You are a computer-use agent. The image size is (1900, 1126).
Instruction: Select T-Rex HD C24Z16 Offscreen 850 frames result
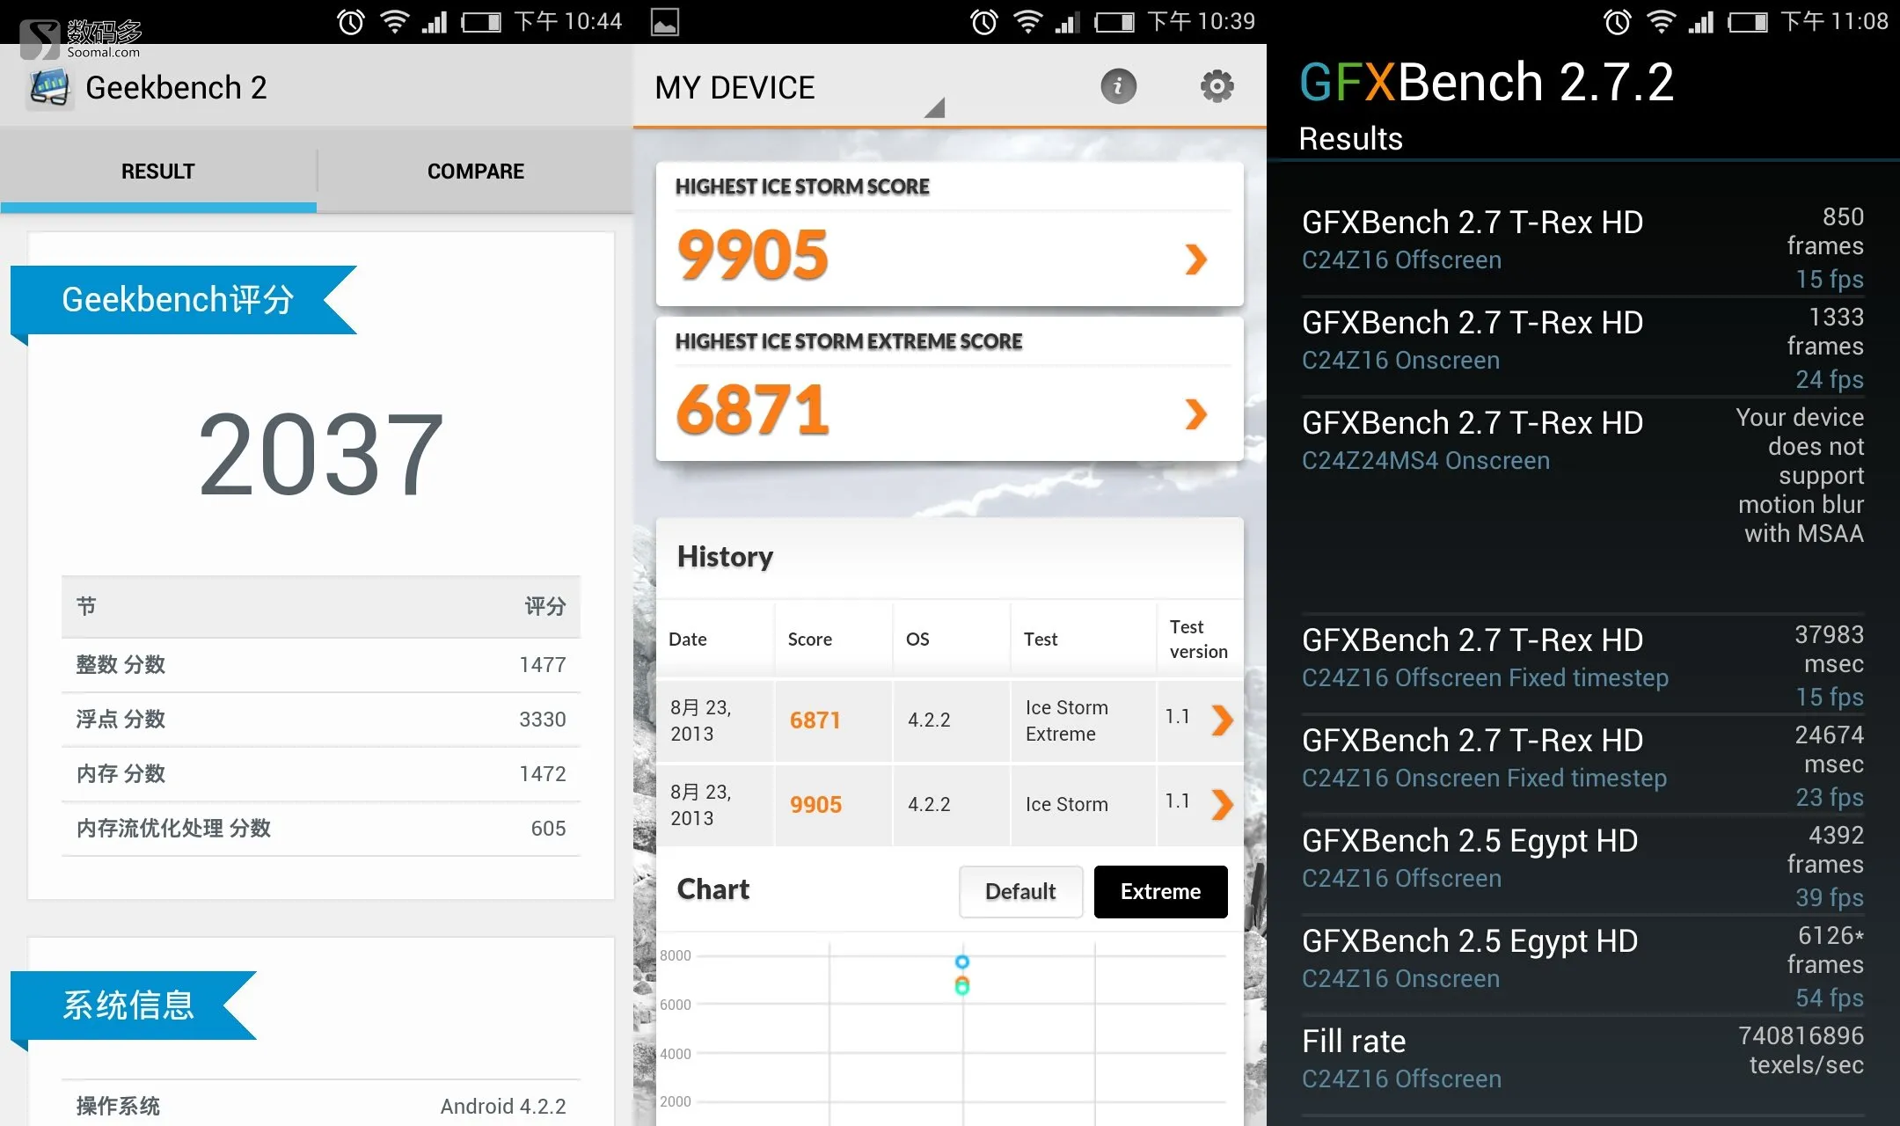click(x=1582, y=246)
